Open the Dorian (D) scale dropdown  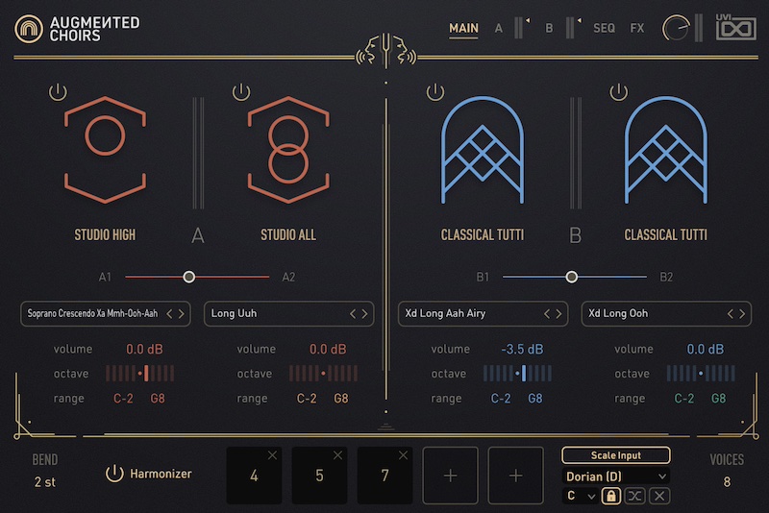(616, 476)
